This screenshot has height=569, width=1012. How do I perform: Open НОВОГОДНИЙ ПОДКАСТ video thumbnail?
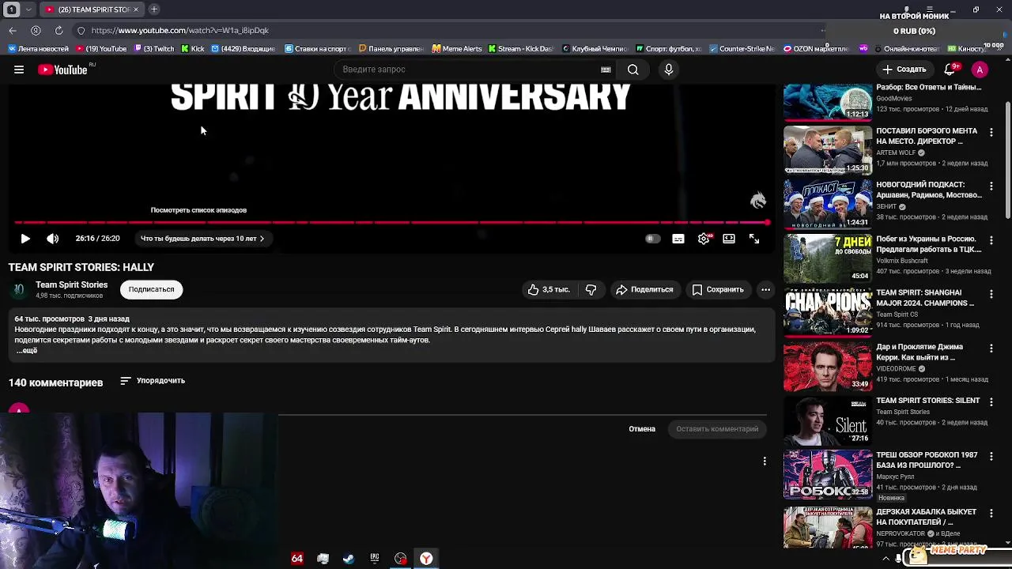tap(828, 204)
